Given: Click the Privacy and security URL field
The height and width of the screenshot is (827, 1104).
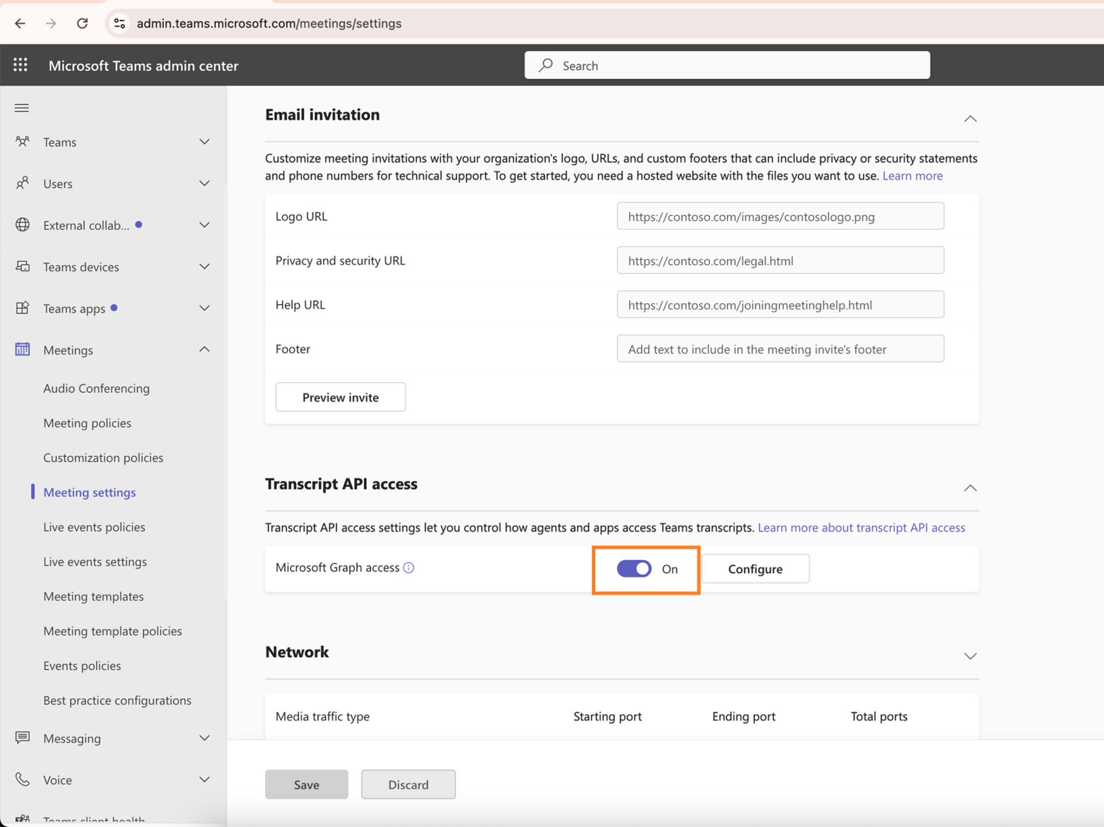Looking at the screenshot, I should point(780,261).
